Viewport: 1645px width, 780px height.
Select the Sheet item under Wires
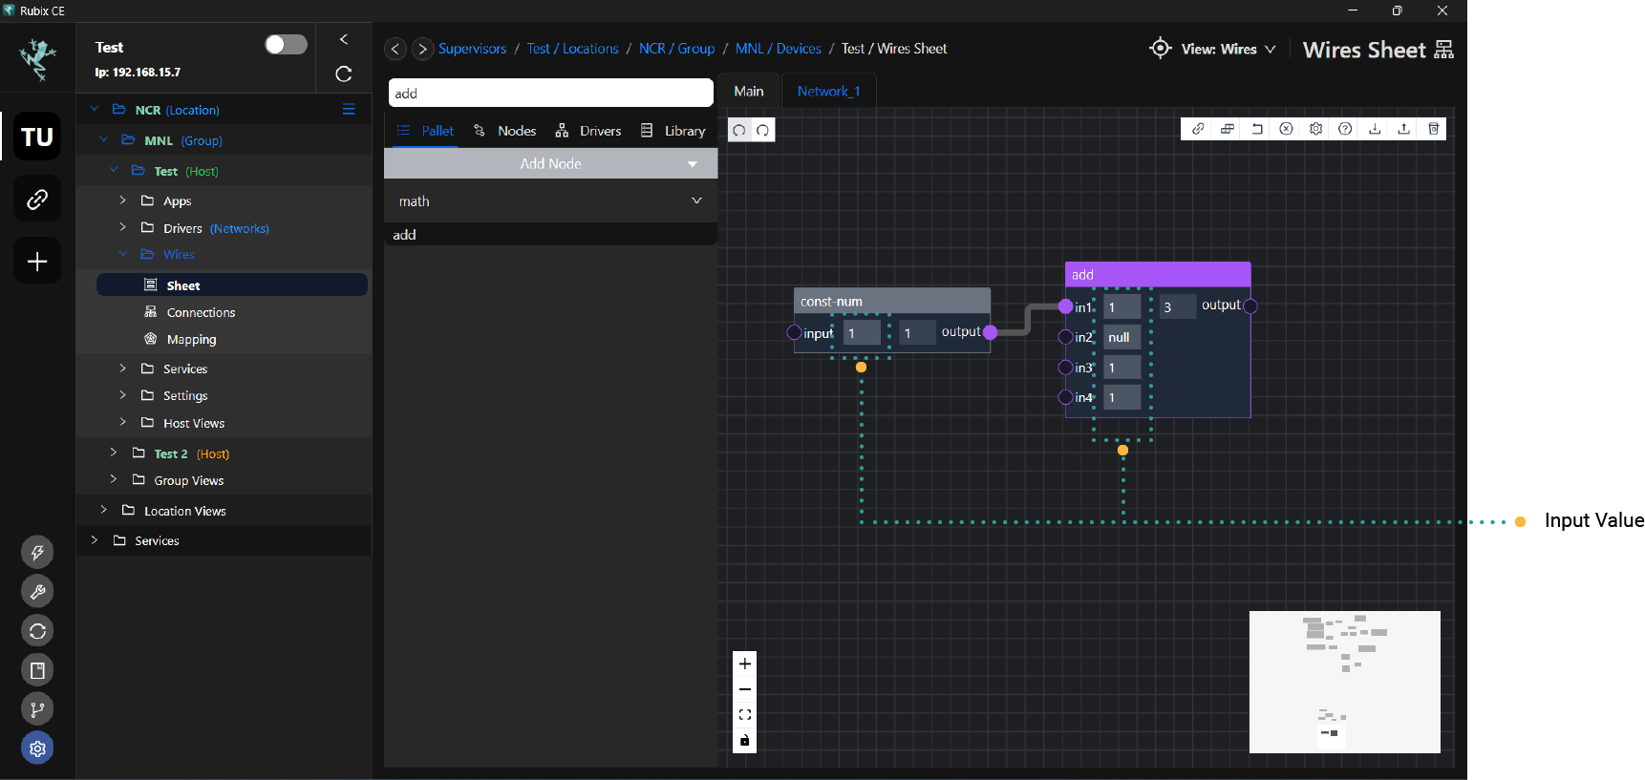click(232, 285)
